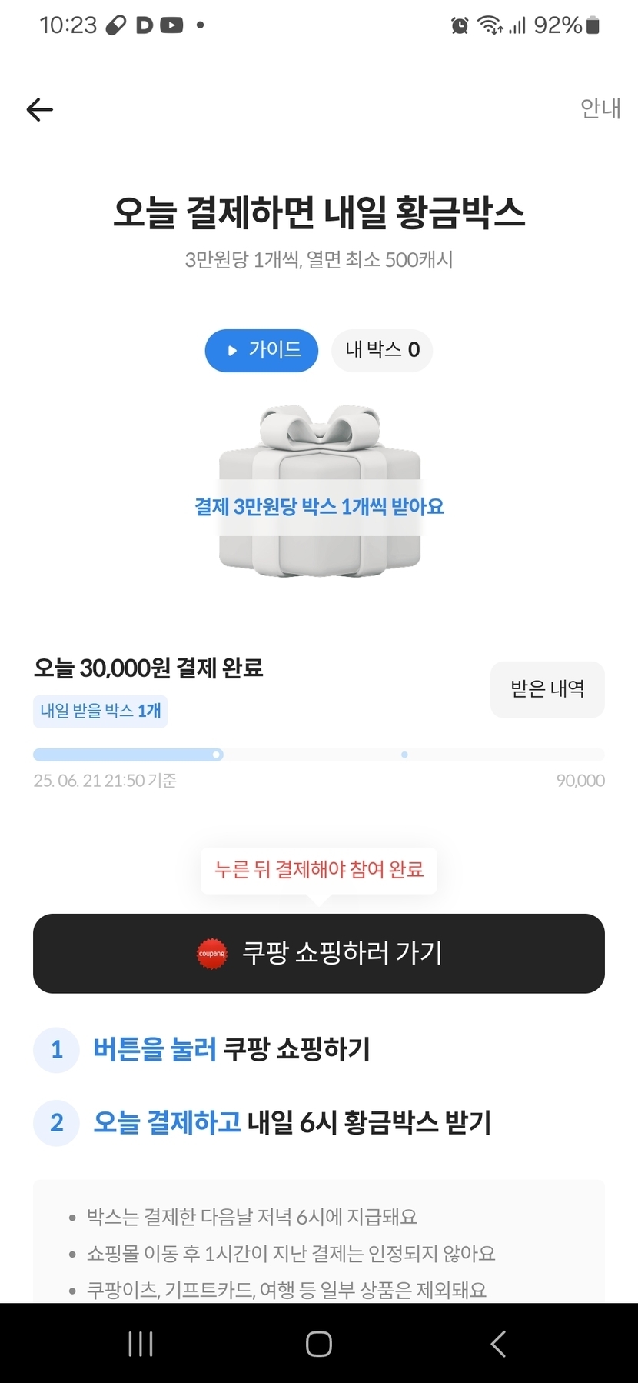This screenshot has width=638, height=1383.
Task: Tap the red Coupang logo icon
Action: pyautogui.click(x=212, y=954)
